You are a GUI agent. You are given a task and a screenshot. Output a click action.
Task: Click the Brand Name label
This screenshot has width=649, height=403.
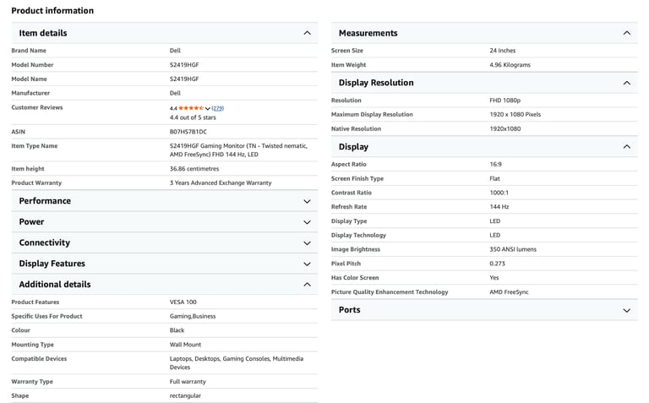point(29,51)
